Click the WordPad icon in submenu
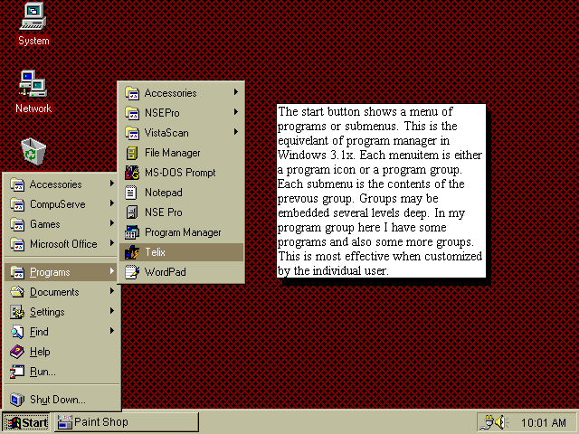Viewport: 579px width, 434px height. (x=132, y=272)
